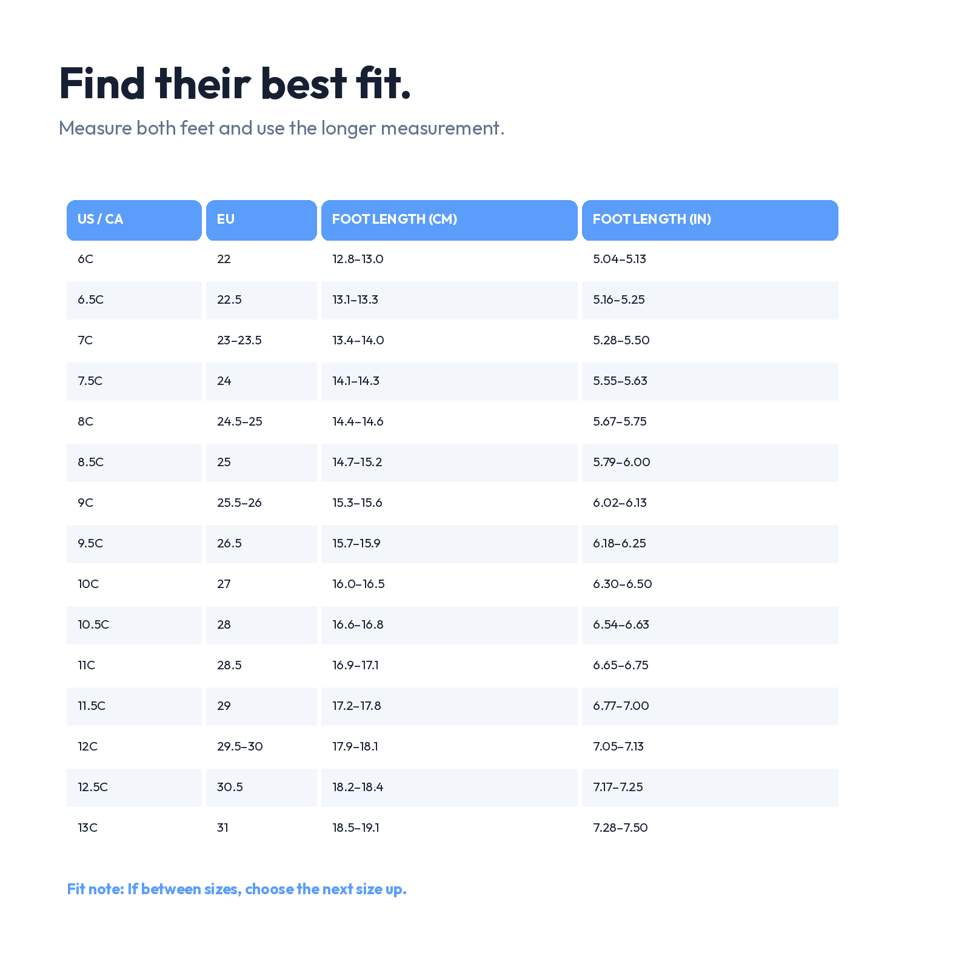Click the measure both feet subtitle
The height and width of the screenshot is (970, 970).
click(281, 129)
